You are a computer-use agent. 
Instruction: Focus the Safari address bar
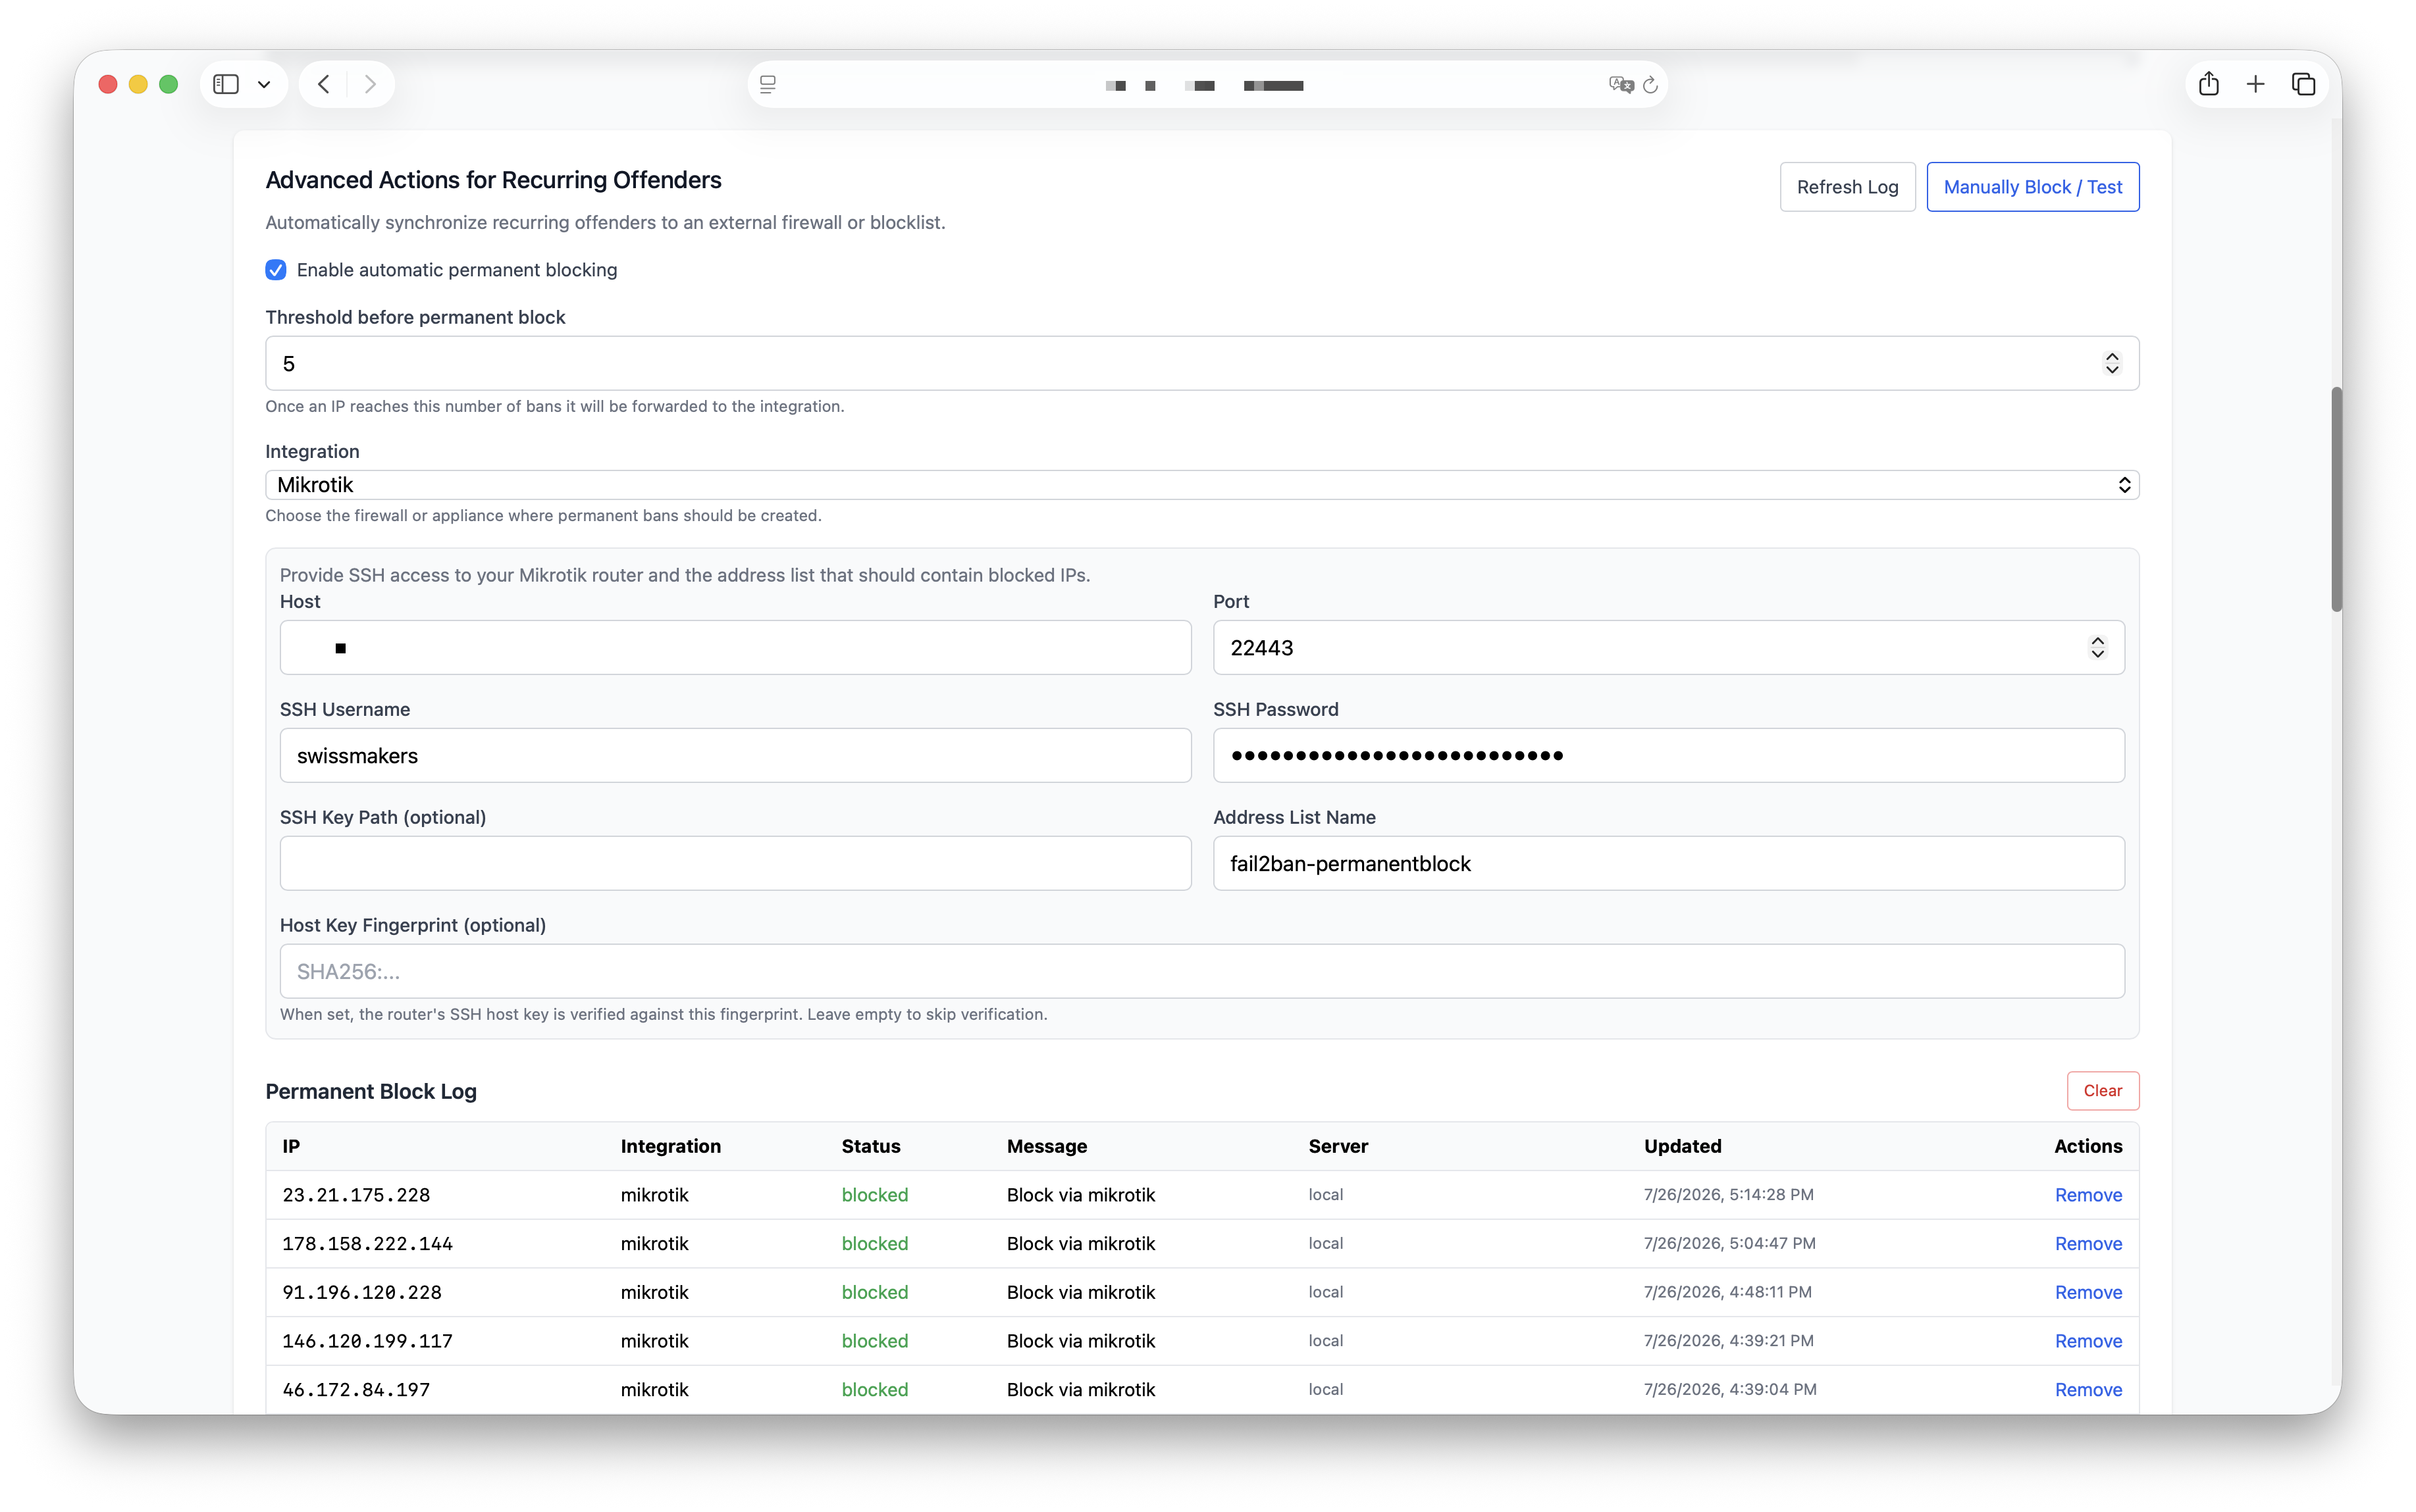coord(1207,85)
